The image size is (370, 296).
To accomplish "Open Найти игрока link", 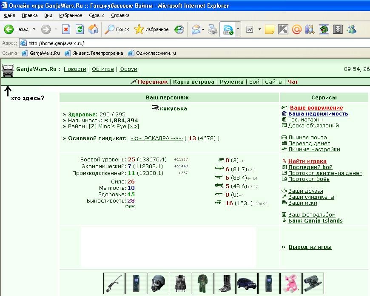I will click(307, 161).
